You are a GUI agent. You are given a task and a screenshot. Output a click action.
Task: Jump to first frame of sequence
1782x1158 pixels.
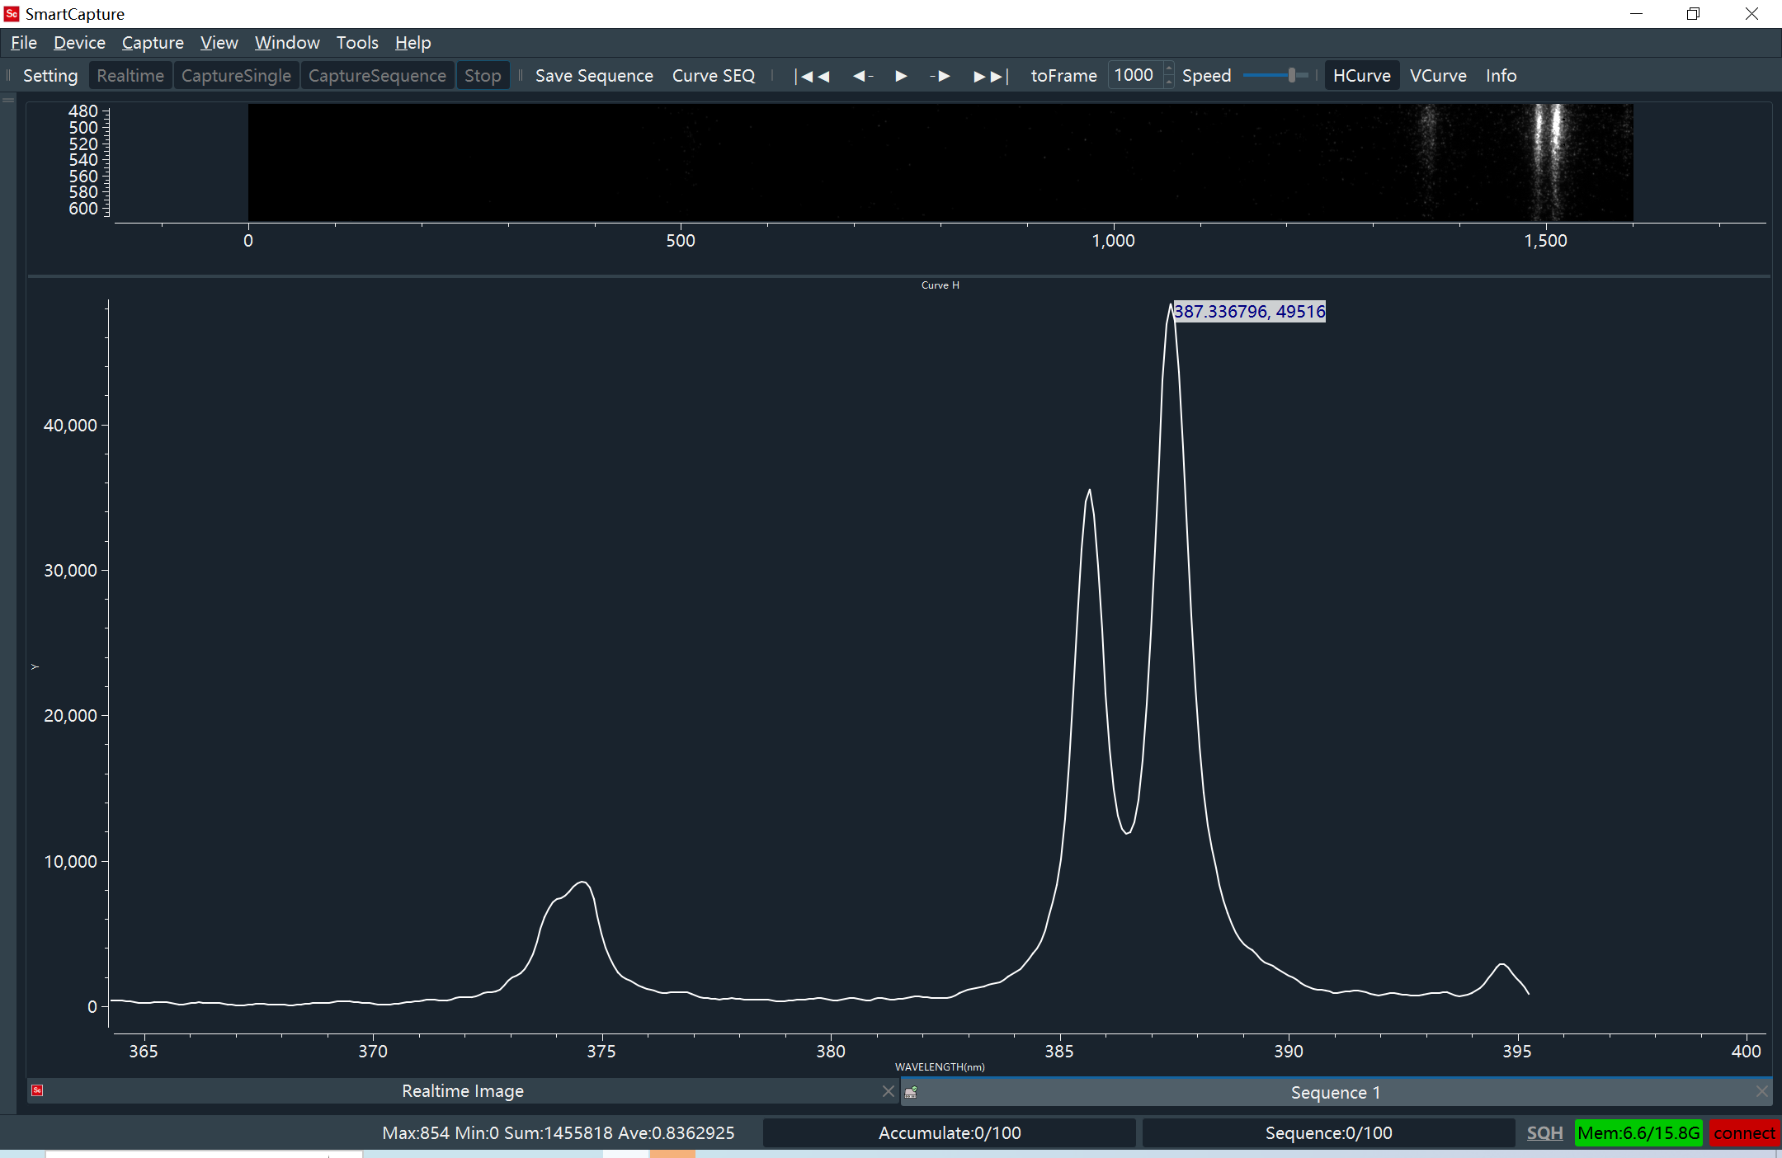812,76
